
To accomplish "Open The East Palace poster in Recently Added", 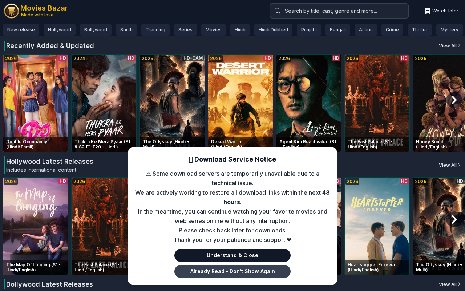I will point(377,103).
